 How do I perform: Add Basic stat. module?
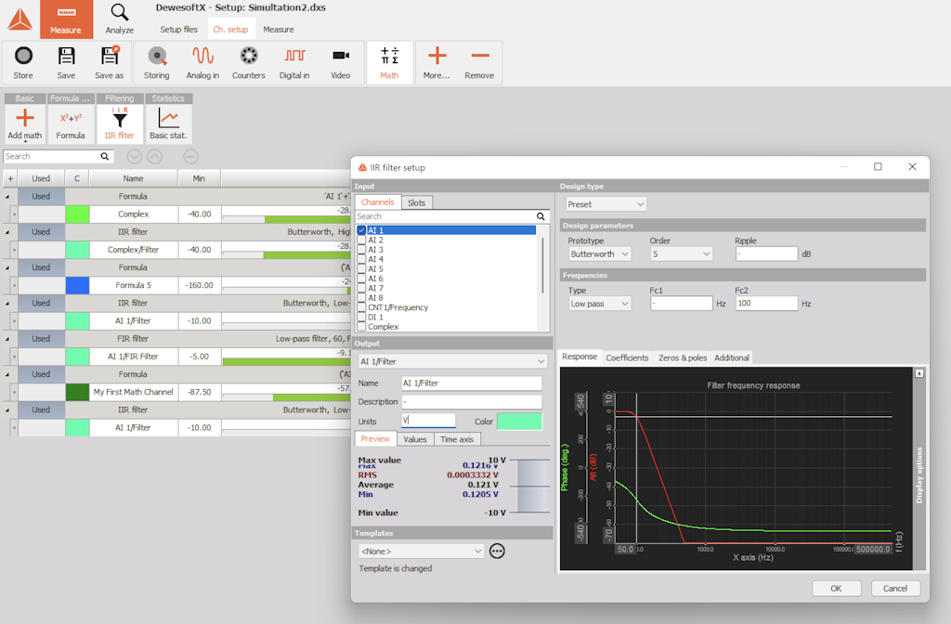coord(168,123)
